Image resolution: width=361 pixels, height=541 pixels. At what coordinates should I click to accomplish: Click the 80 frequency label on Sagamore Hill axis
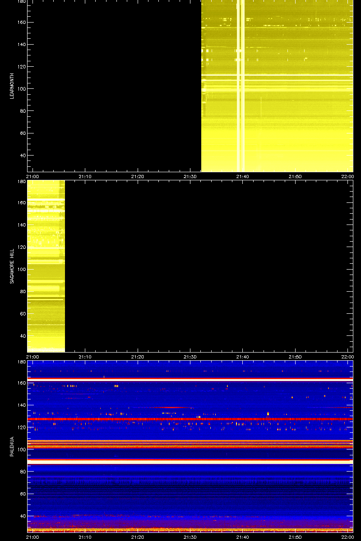click(x=22, y=292)
